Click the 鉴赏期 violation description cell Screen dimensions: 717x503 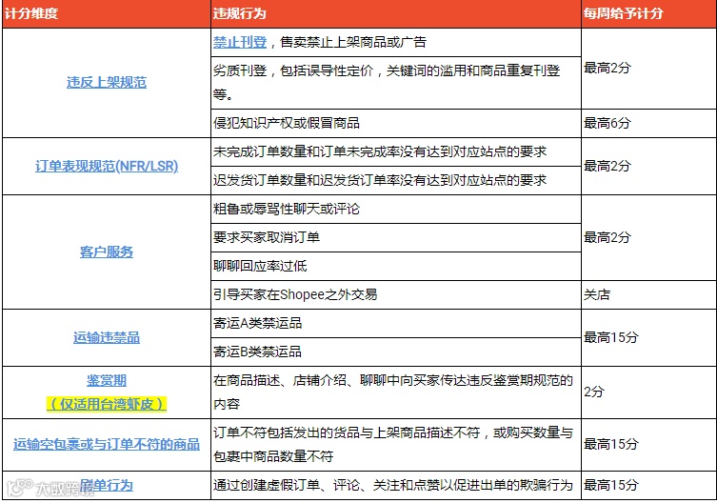point(396,392)
